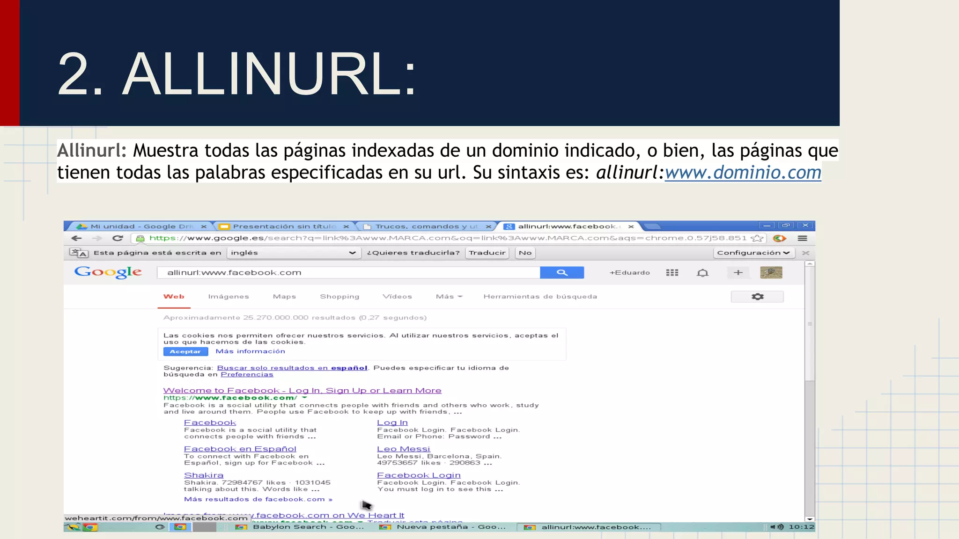959x539 pixels.
Task: Reload the Google results page
Action: [x=118, y=238]
